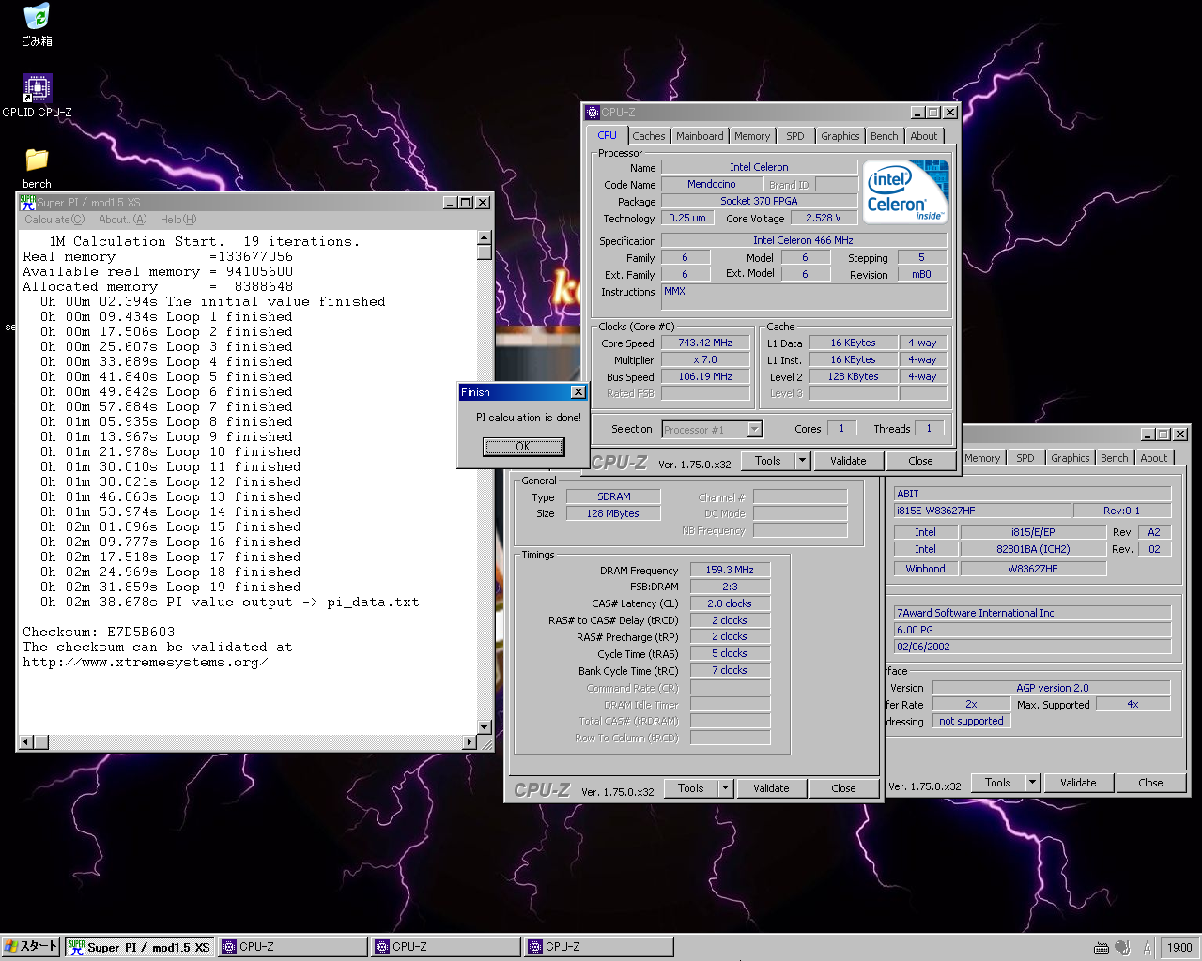Click Close button in the CPU window
Image resolution: width=1202 pixels, height=961 pixels.
[x=920, y=461]
